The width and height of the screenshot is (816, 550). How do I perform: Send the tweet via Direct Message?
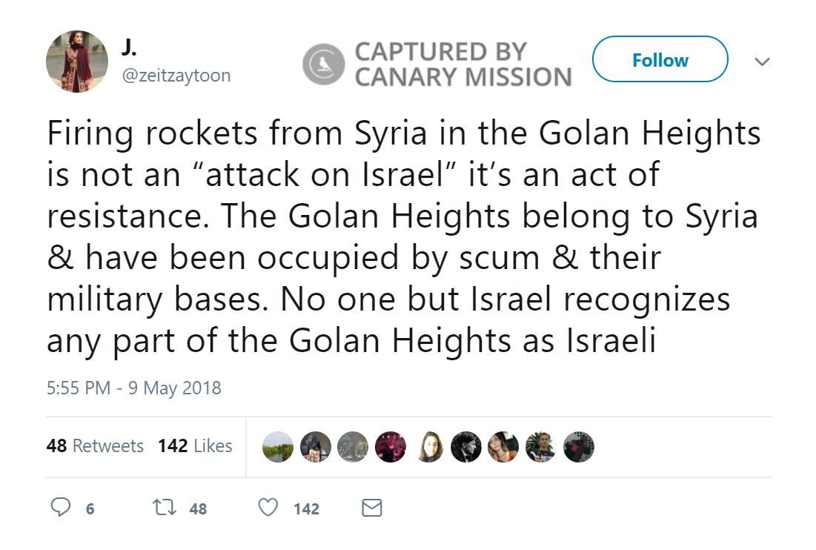371,508
